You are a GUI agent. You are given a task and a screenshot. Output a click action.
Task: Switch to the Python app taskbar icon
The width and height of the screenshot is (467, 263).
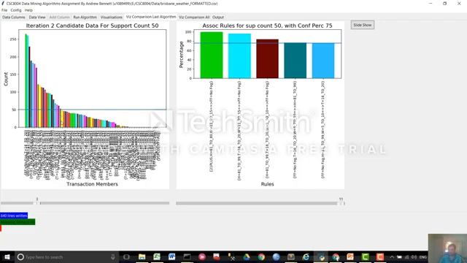(x=321, y=256)
